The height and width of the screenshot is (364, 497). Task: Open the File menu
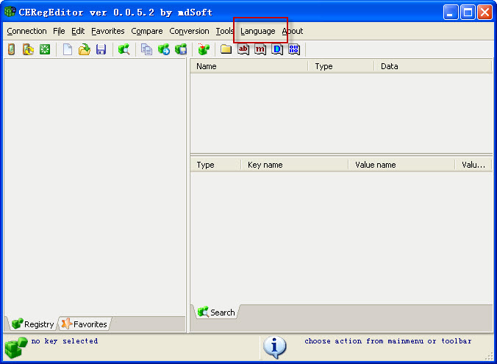[59, 31]
